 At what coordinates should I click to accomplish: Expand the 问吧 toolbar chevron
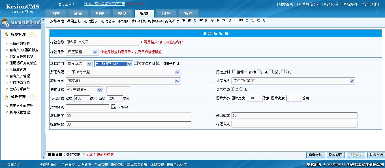(247, 21)
